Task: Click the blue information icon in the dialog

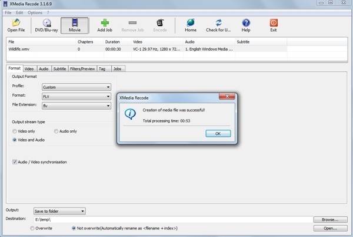Action: (130, 114)
